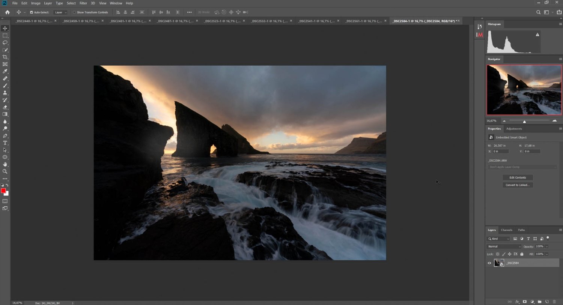This screenshot has height=305, width=563.
Task: Click the Edit Contents button
Action: [518, 177]
